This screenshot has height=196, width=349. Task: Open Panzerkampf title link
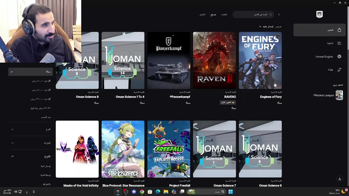click(x=180, y=97)
